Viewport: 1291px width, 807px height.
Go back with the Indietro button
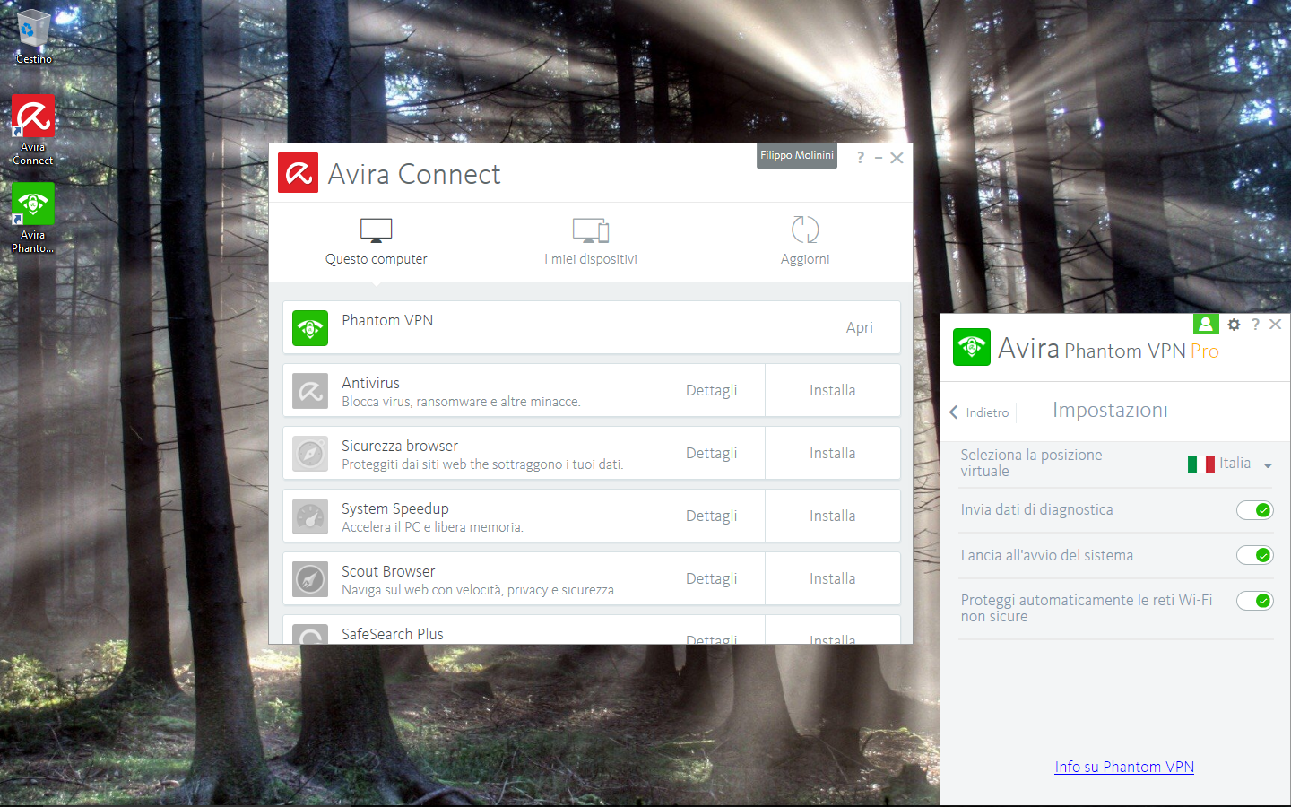[979, 412]
